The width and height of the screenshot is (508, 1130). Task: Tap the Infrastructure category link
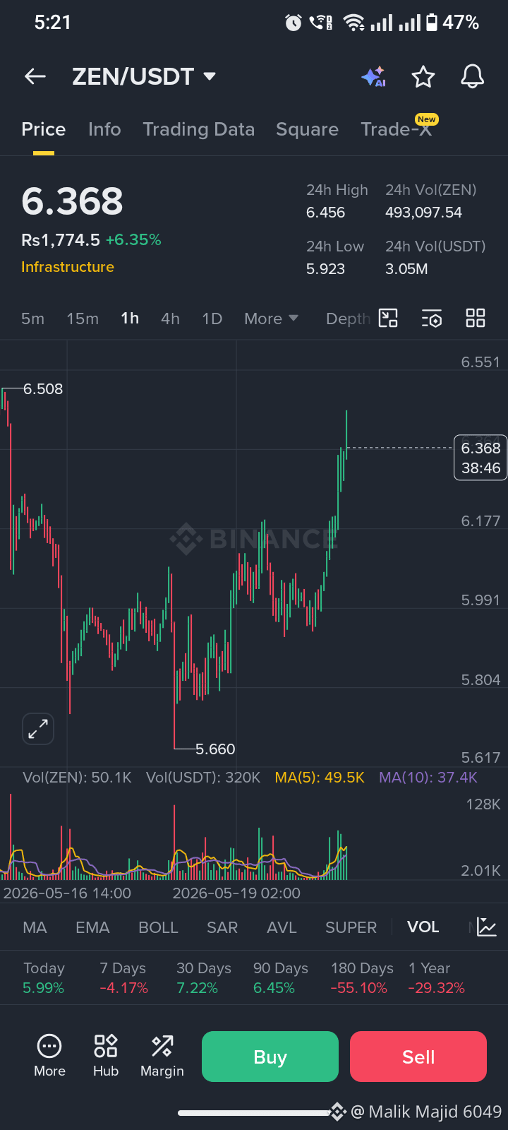[68, 267]
